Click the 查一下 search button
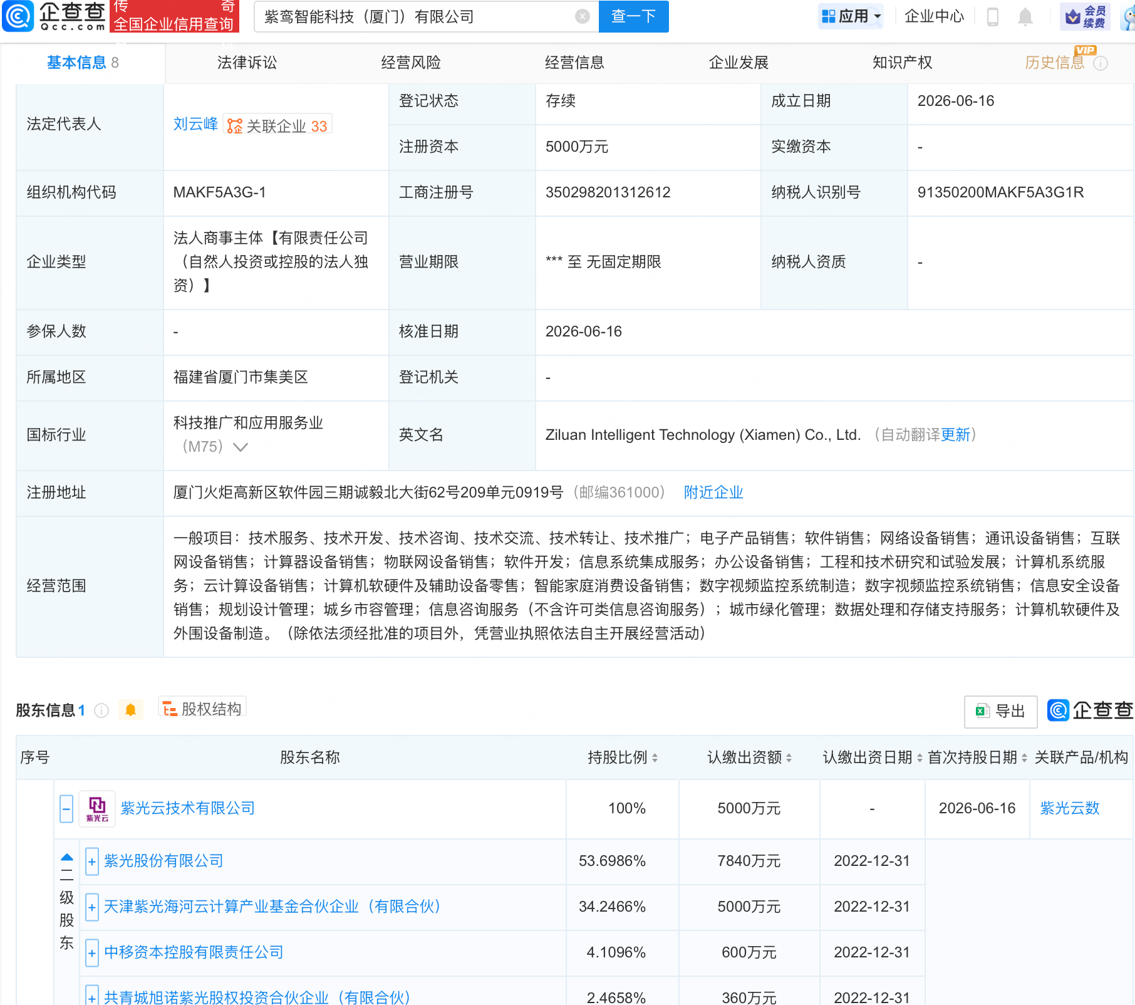The height and width of the screenshot is (1005, 1135). (x=633, y=16)
